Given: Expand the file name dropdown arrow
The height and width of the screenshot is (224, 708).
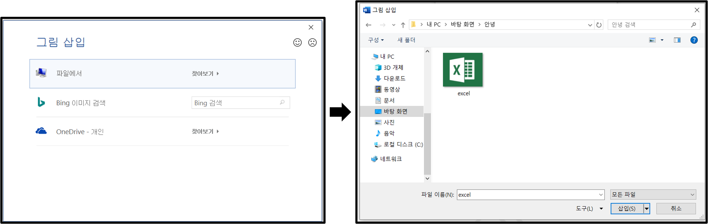Looking at the screenshot, I should 601,195.
